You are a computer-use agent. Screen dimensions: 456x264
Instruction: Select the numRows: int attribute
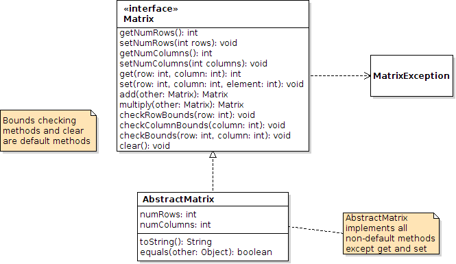click(168, 215)
